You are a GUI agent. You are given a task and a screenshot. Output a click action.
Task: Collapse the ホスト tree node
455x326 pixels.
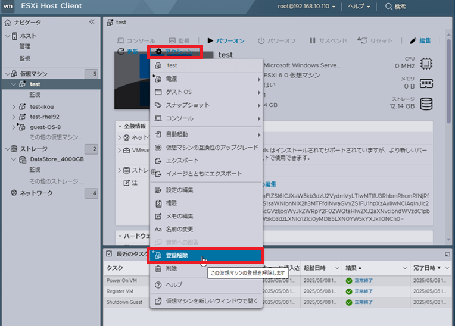tap(8, 36)
